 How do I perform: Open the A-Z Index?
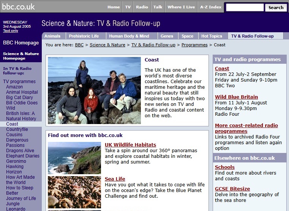211,7
